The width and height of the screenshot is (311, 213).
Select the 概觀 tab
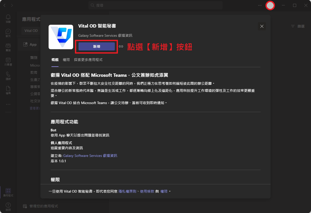(x=55, y=60)
